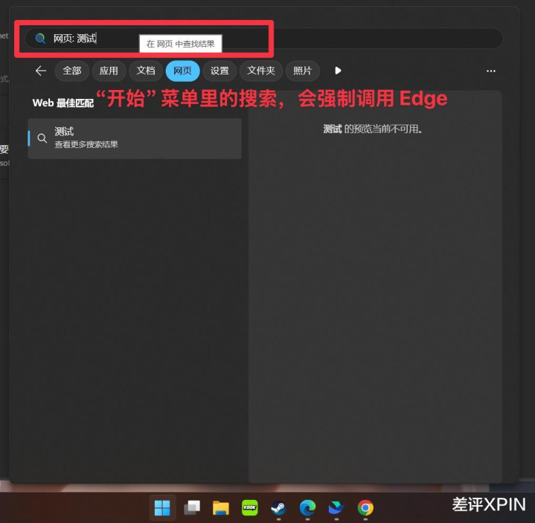Open the Windows Start button on taskbar
This screenshot has height=523, width=535.
point(162,507)
